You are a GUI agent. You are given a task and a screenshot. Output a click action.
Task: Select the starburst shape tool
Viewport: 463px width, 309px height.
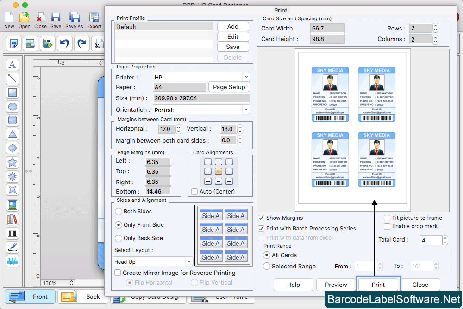pyautogui.click(x=13, y=176)
